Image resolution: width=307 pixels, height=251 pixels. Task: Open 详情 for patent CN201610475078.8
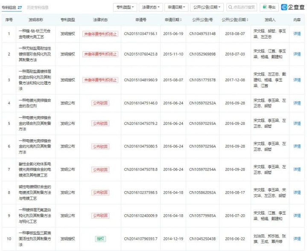click(x=297, y=169)
